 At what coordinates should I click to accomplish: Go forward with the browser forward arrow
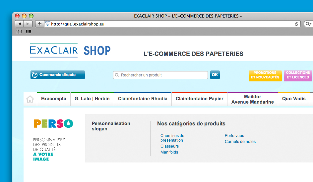point(28,24)
